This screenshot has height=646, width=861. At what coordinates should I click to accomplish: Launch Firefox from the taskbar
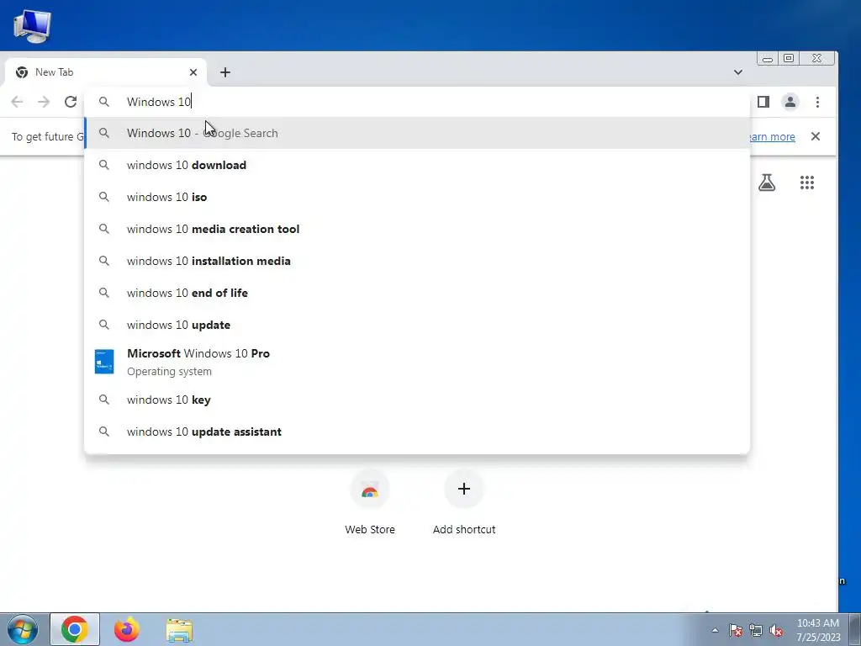click(127, 629)
